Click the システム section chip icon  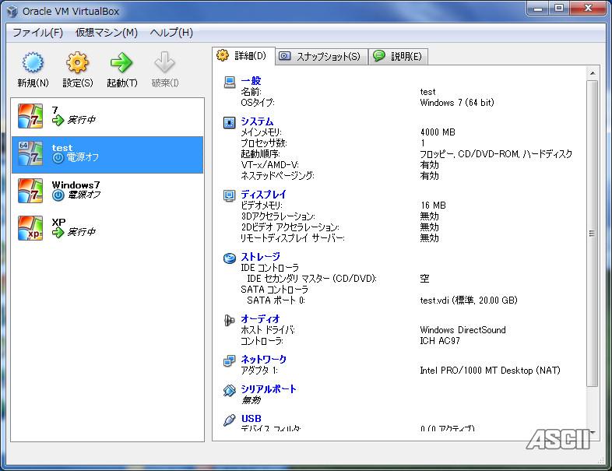pyautogui.click(x=230, y=122)
